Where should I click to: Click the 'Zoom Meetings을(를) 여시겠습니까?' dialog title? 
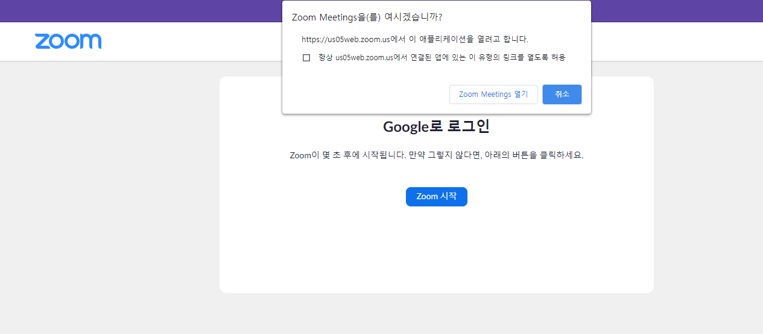[x=367, y=17]
